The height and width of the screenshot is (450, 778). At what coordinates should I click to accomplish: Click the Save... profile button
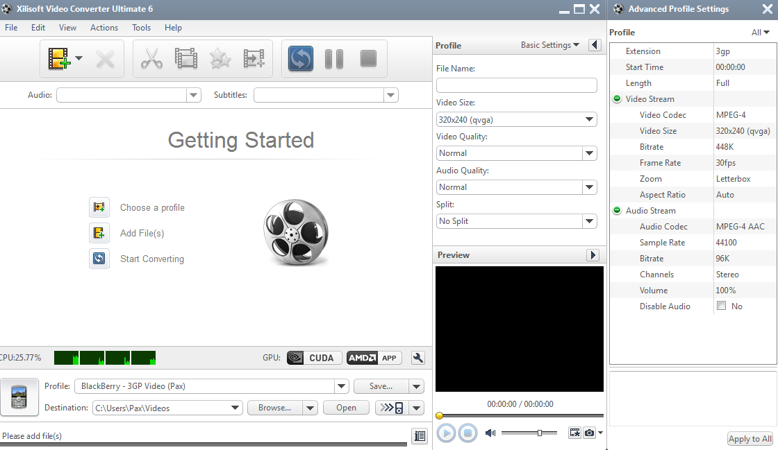(x=381, y=386)
